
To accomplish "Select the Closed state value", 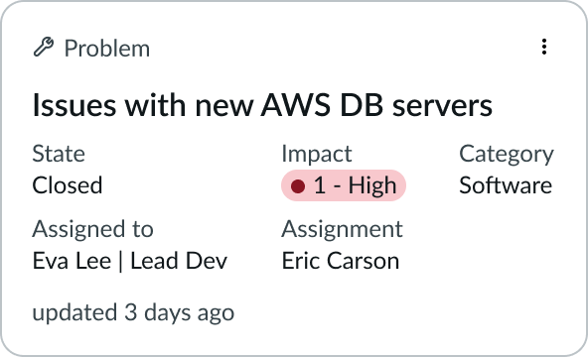I will [x=68, y=185].
